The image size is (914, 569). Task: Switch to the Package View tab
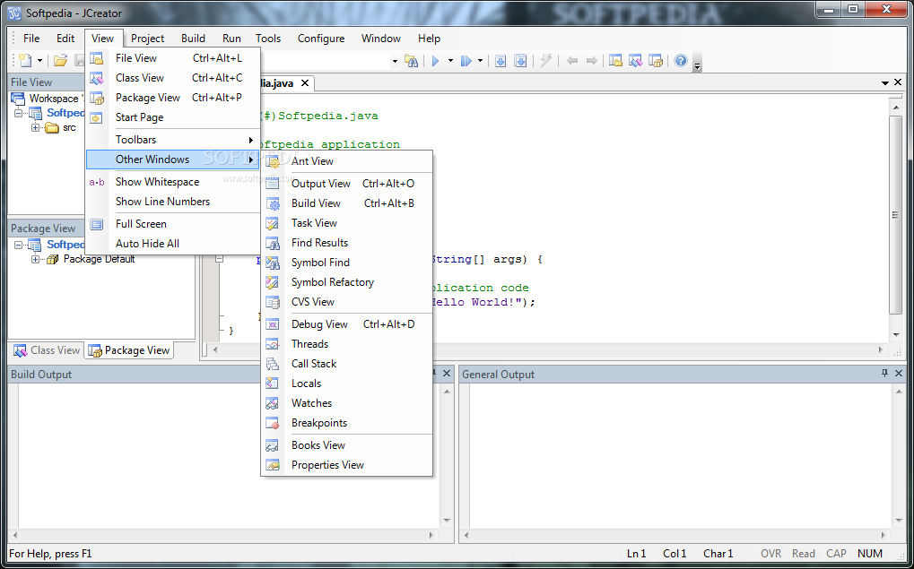129,350
